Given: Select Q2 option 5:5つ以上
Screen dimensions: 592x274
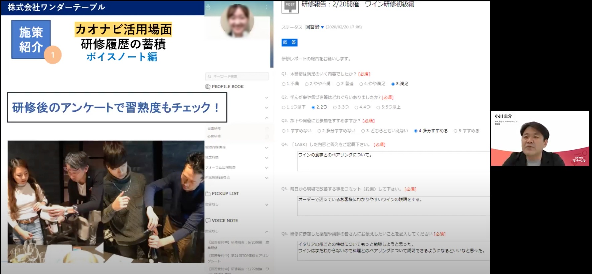Looking at the screenshot, I should click(x=378, y=107).
